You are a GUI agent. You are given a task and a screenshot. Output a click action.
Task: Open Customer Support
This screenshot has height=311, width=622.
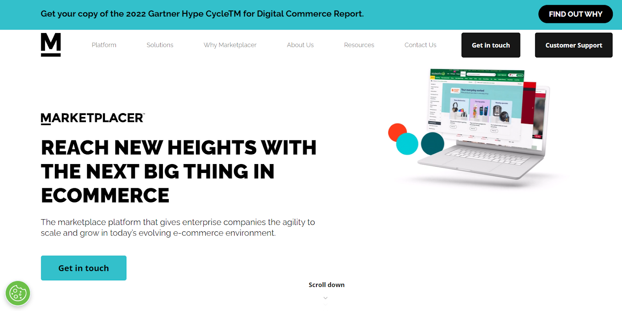tap(573, 45)
